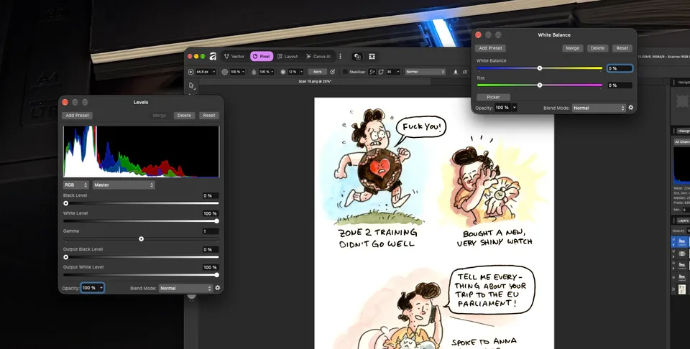The image size is (690, 349).
Task: Open the hardness 12 % dropdown arrow
Action: point(301,72)
